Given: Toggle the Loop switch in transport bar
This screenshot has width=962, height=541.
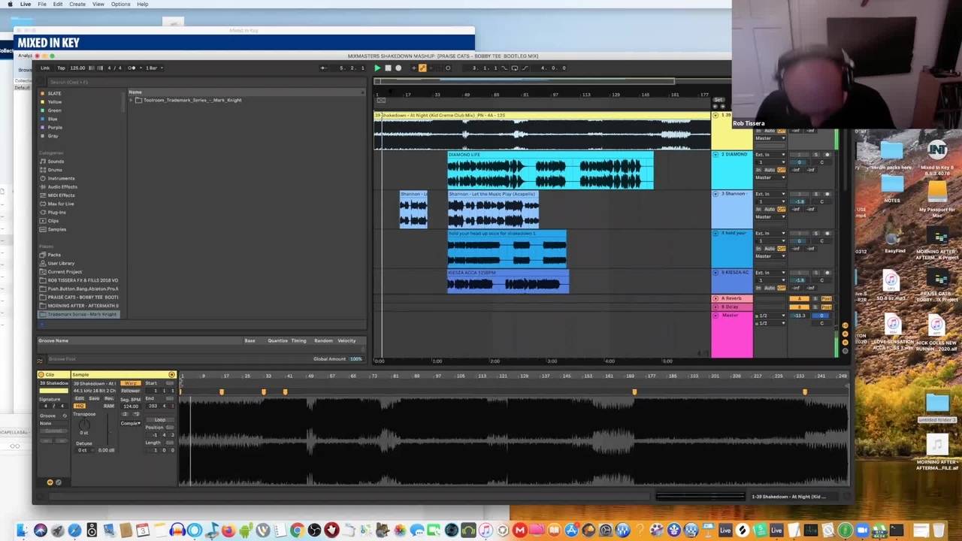Looking at the screenshot, I should [514, 68].
